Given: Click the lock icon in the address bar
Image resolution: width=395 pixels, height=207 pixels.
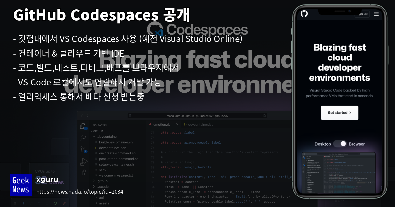Looking at the screenshot, I should [130, 115].
